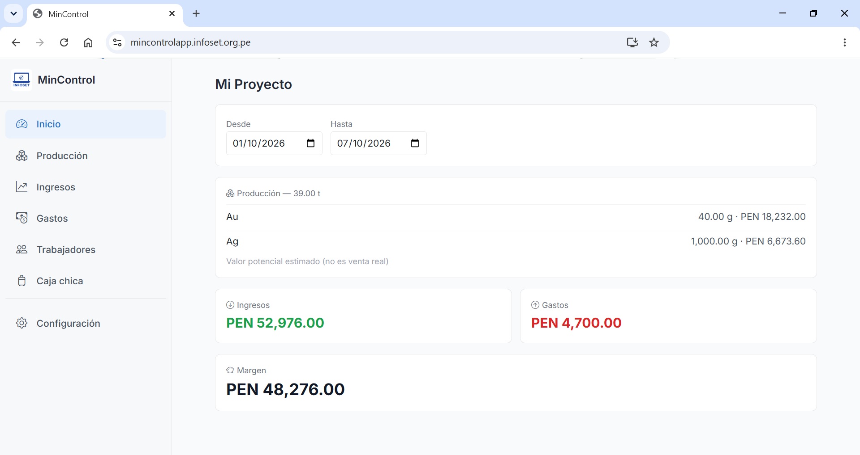Open the Trabajadores section

click(86, 249)
